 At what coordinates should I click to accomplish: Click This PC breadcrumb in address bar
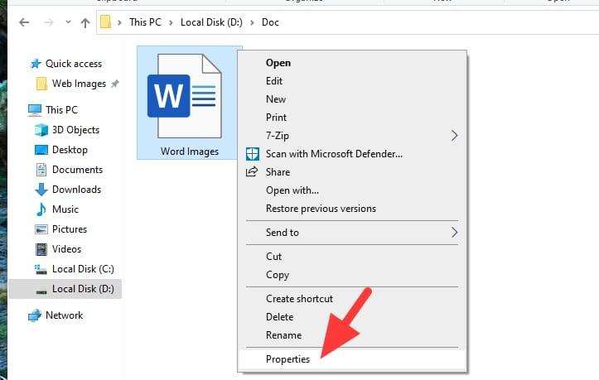click(145, 22)
